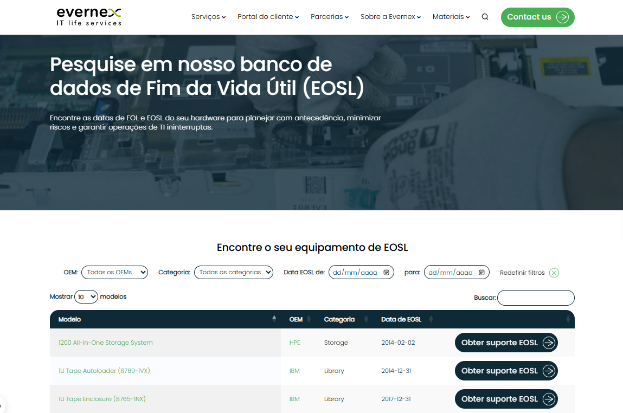623x413 pixels.
Task: Sort table by OEM column arrows
Action: coord(309,319)
